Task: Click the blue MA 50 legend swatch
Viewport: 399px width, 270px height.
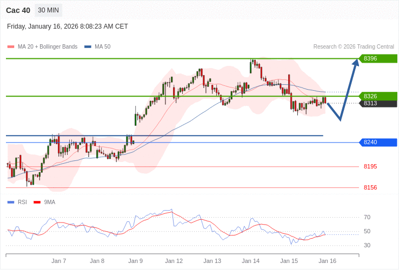Action: coord(88,47)
